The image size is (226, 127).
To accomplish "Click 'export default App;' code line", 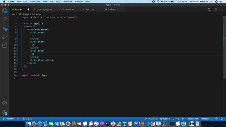I will (x=34, y=75).
